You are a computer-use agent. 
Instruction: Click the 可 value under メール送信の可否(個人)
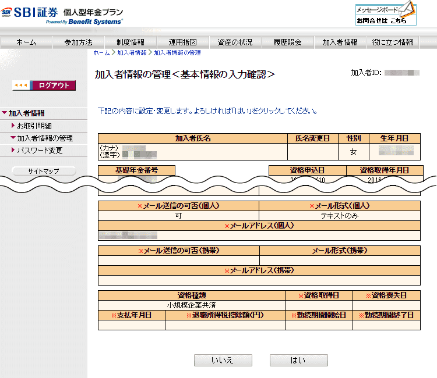tap(179, 216)
